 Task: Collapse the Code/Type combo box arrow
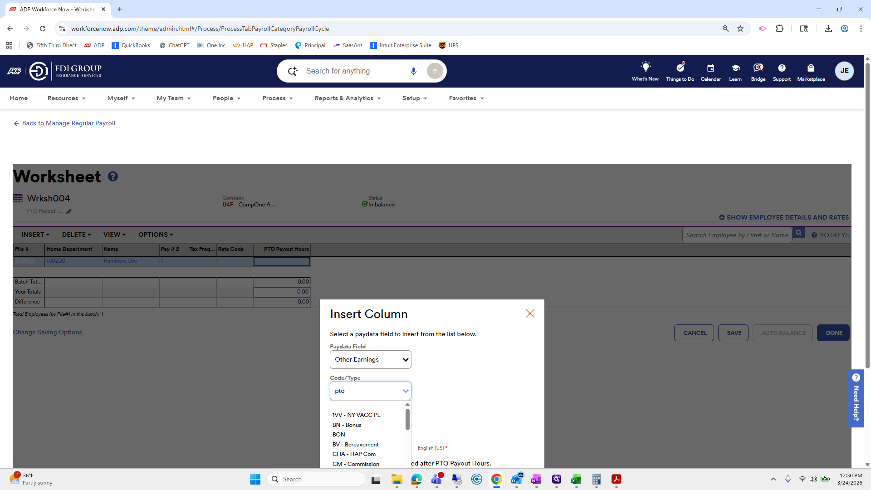[406, 391]
